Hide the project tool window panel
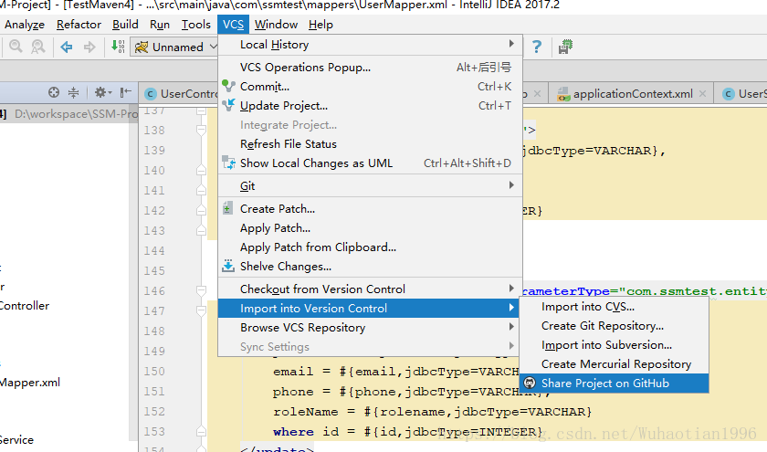Image resolution: width=767 pixels, height=452 pixels. coord(126,92)
